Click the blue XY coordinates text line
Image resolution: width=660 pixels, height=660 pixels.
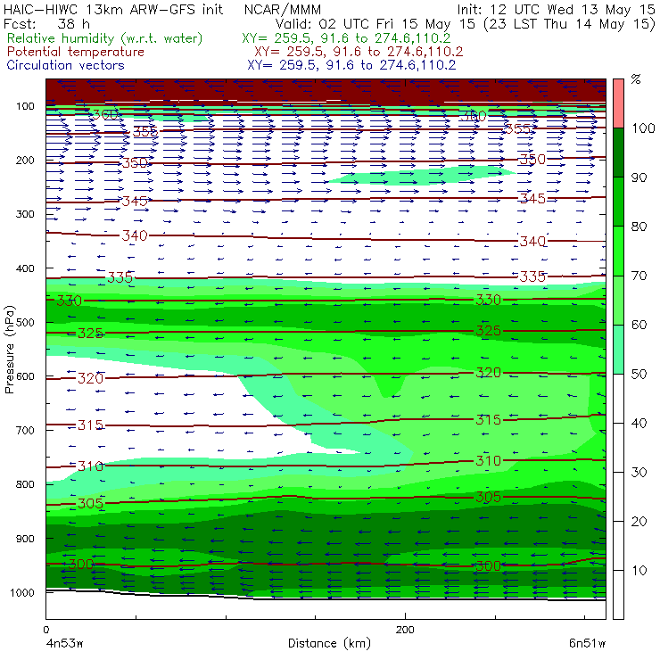351,65
